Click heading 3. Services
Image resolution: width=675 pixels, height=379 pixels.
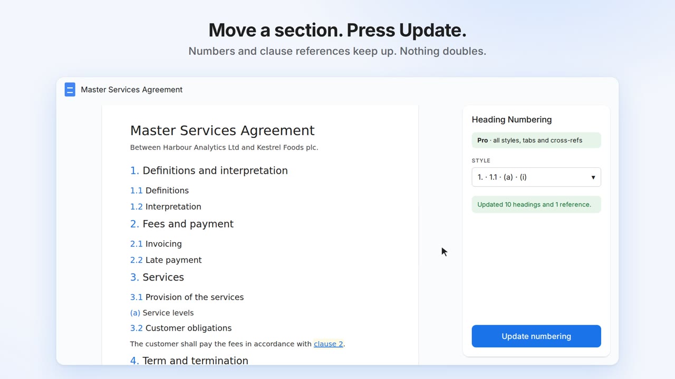[157, 277]
